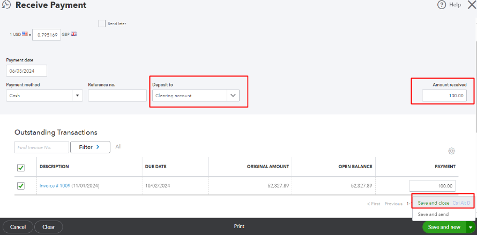Click the Cancel button in footer
This screenshot has width=477, height=235.
point(18,227)
